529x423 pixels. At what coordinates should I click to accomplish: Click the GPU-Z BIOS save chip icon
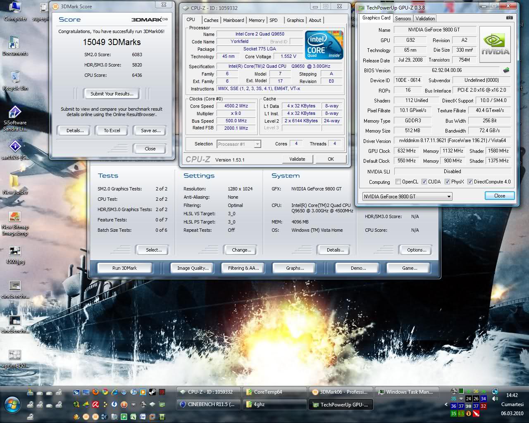(506, 70)
